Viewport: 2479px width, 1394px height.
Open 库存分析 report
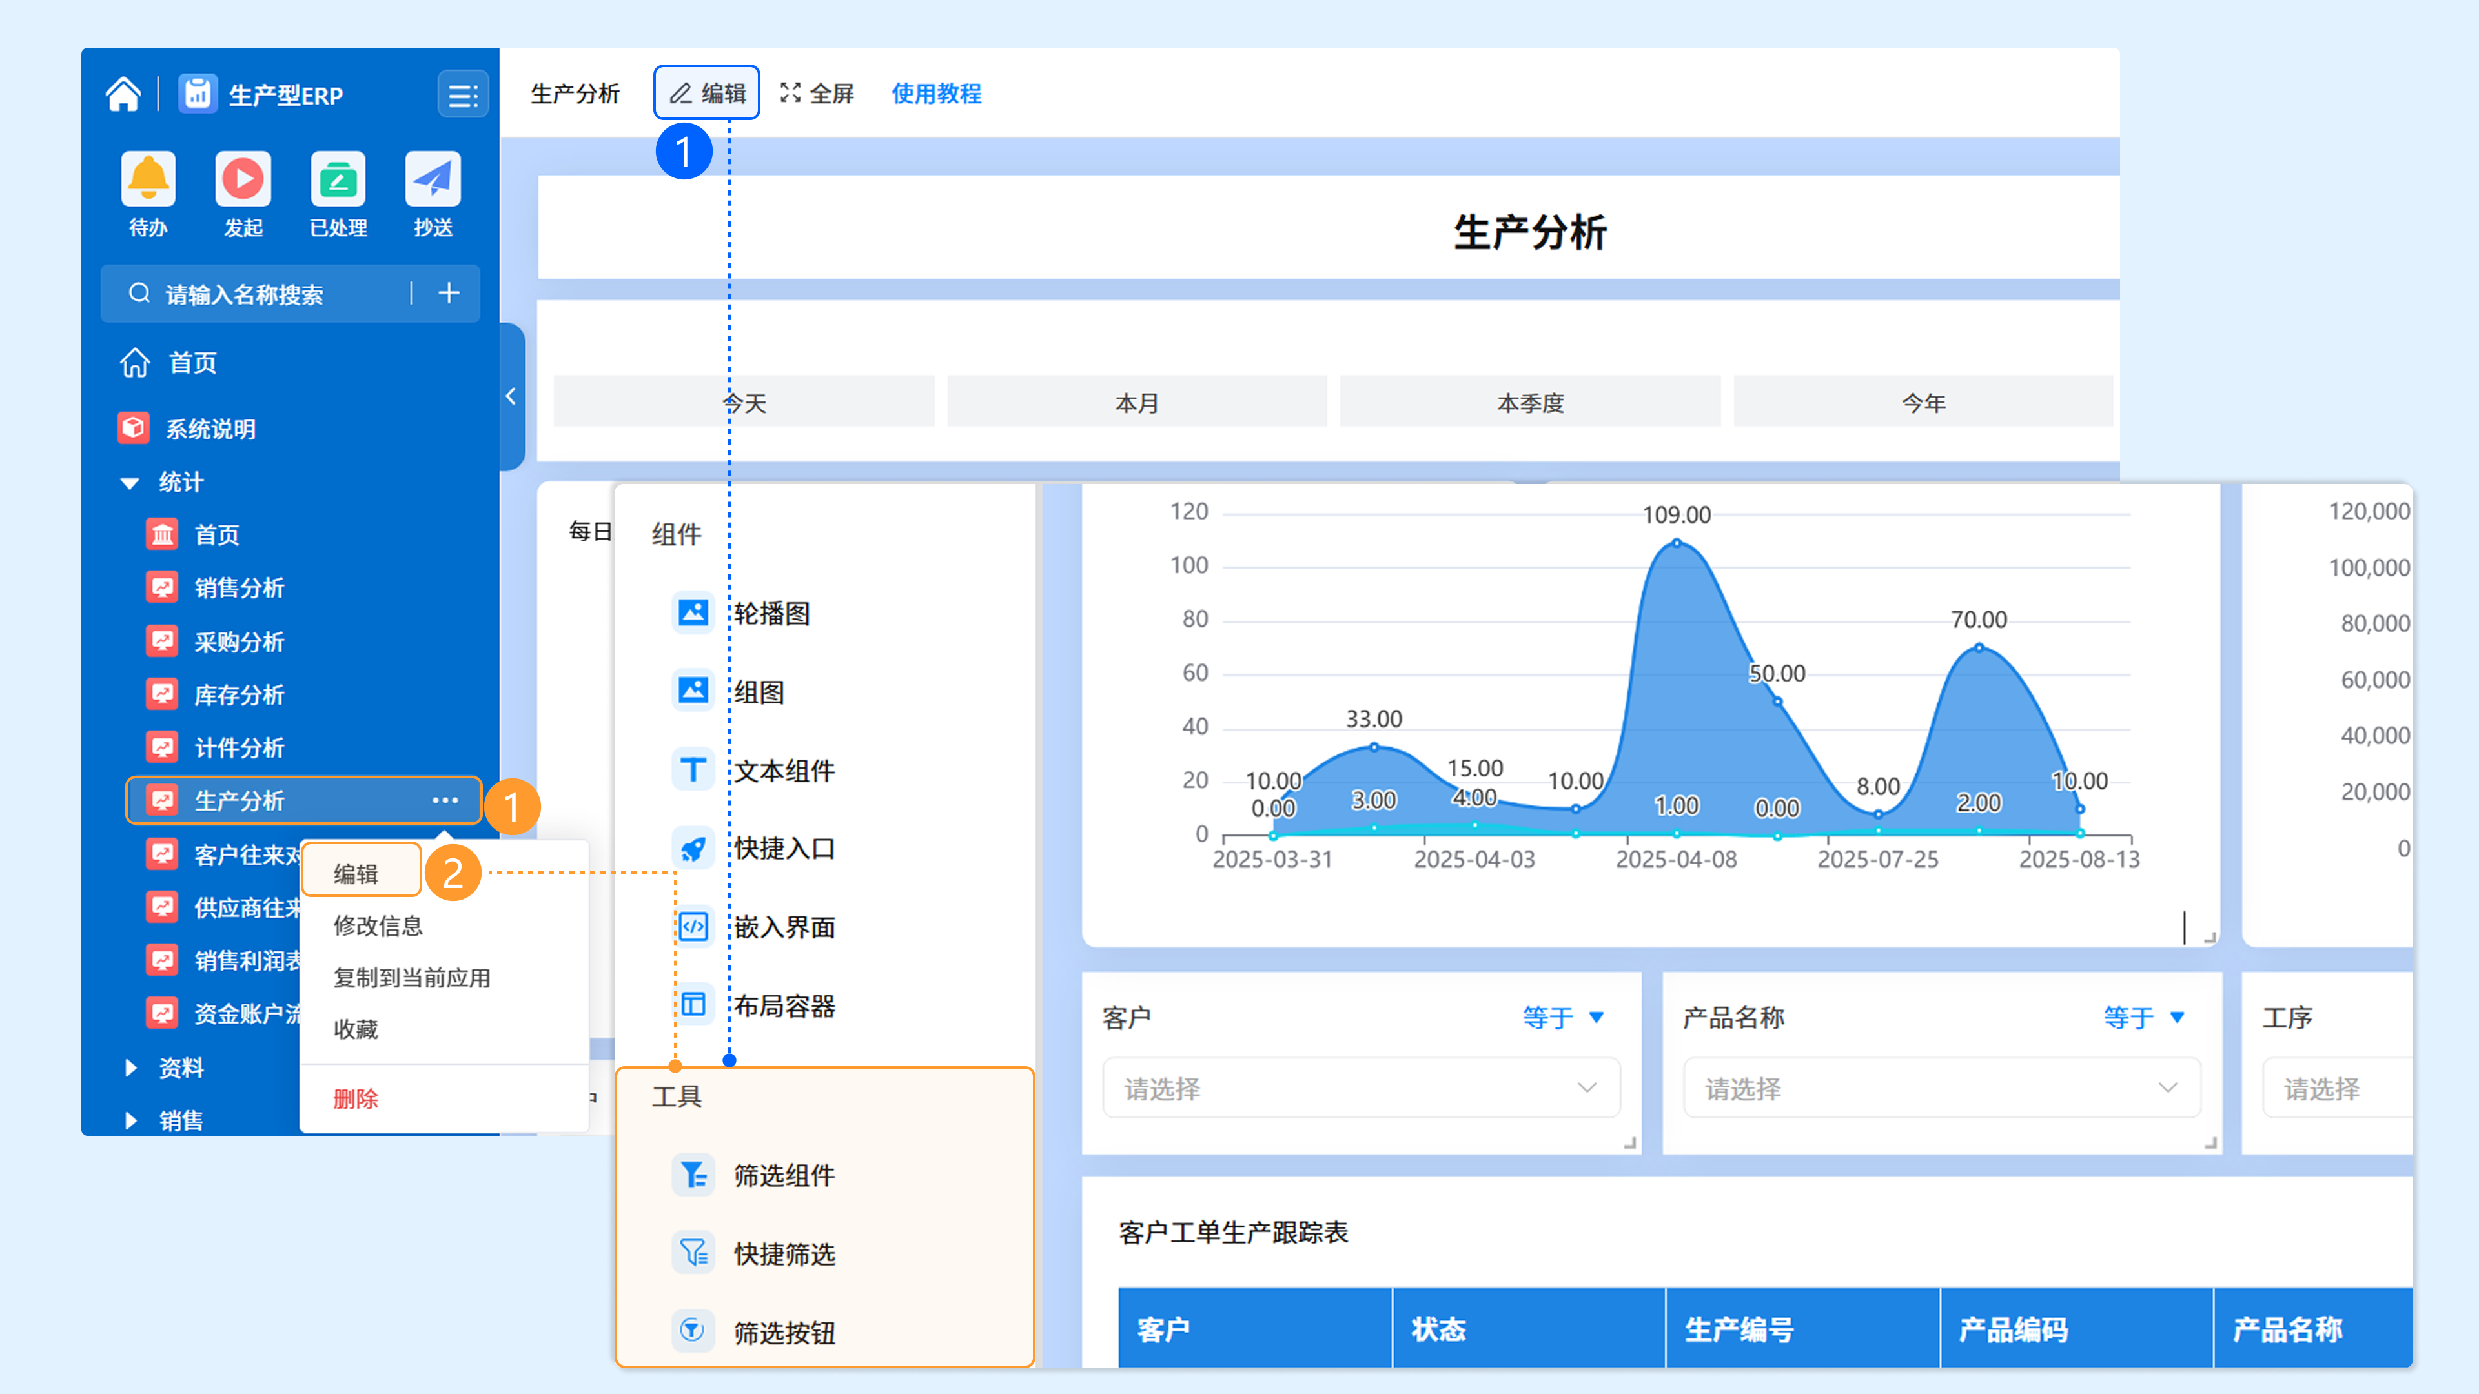click(x=216, y=694)
